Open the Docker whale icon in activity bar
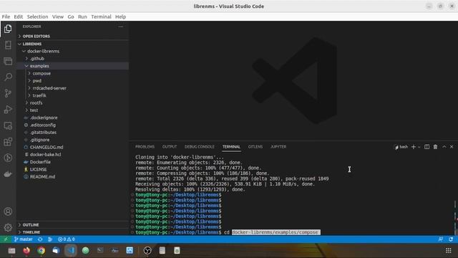Image resolution: width=458 pixels, height=258 pixels. [x=8, y=174]
